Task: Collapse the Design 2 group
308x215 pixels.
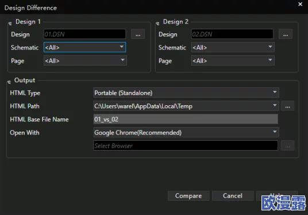Action: (157, 24)
